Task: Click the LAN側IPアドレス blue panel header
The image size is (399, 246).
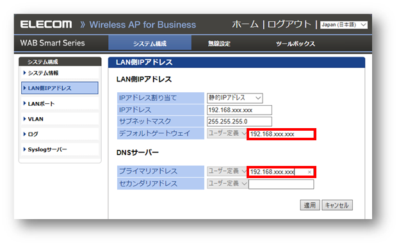Action: pyautogui.click(x=236, y=62)
